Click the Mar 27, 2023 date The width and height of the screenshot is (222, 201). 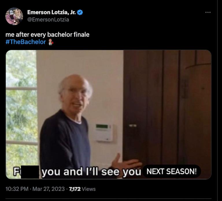click(49, 189)
